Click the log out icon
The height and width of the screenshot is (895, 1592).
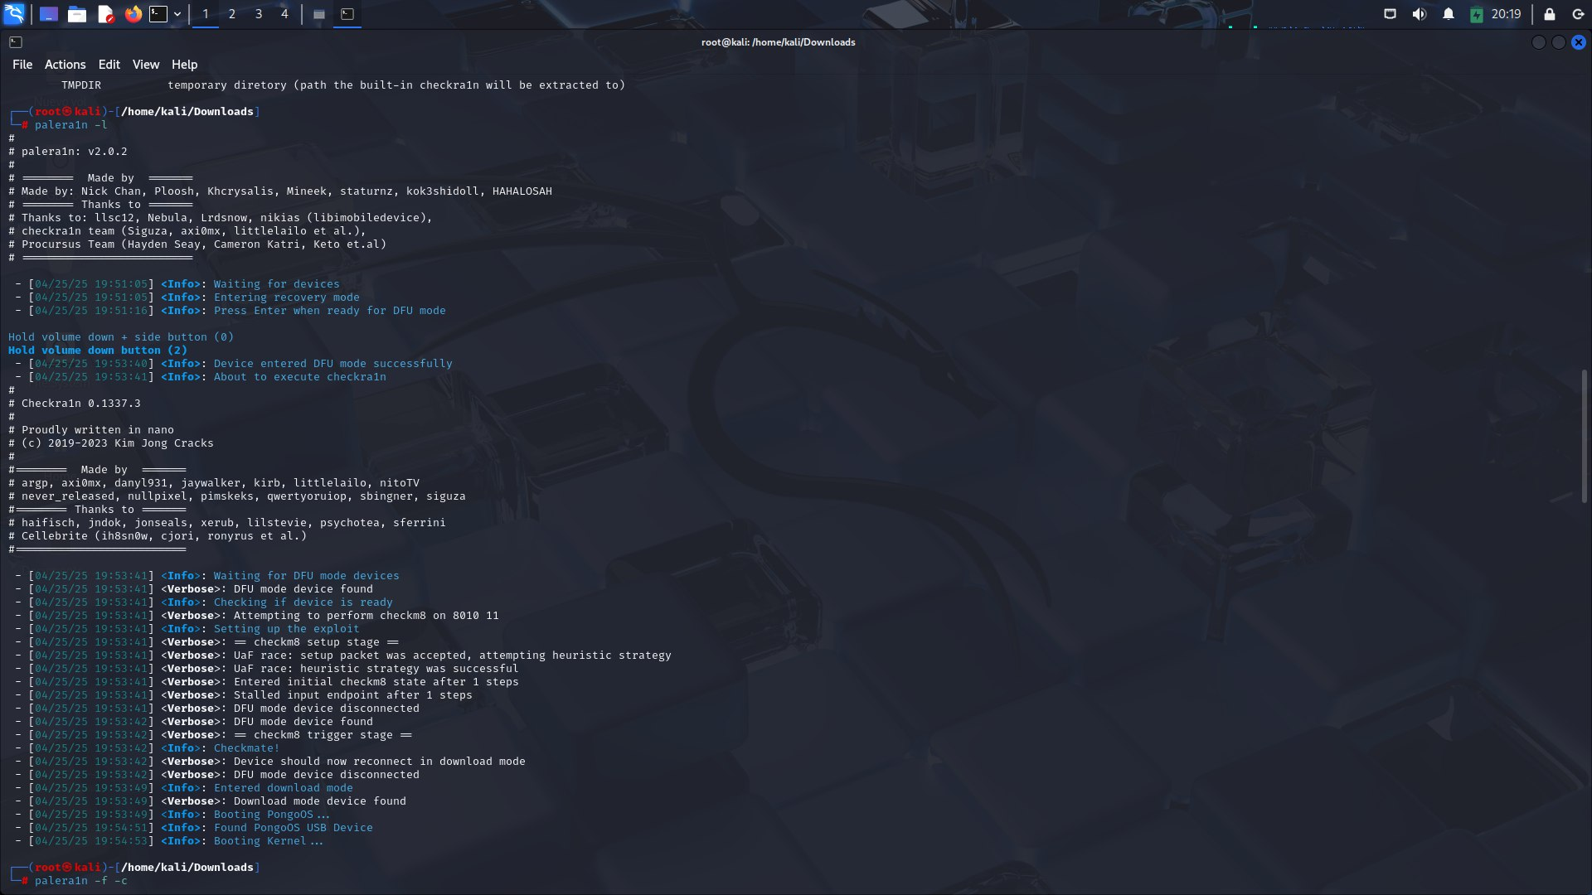[1578, 14]
